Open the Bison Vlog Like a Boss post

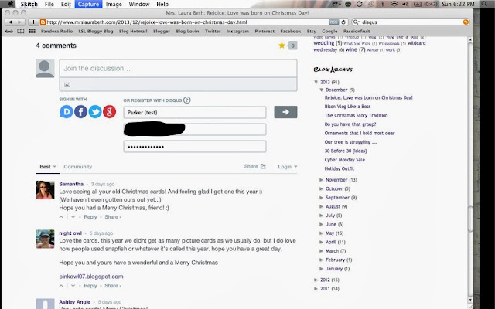click(347, 107)
